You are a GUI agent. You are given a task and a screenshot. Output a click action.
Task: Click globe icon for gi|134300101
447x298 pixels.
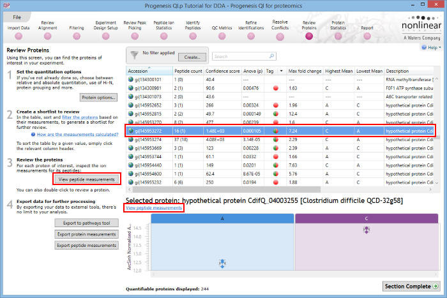(130, 80)
